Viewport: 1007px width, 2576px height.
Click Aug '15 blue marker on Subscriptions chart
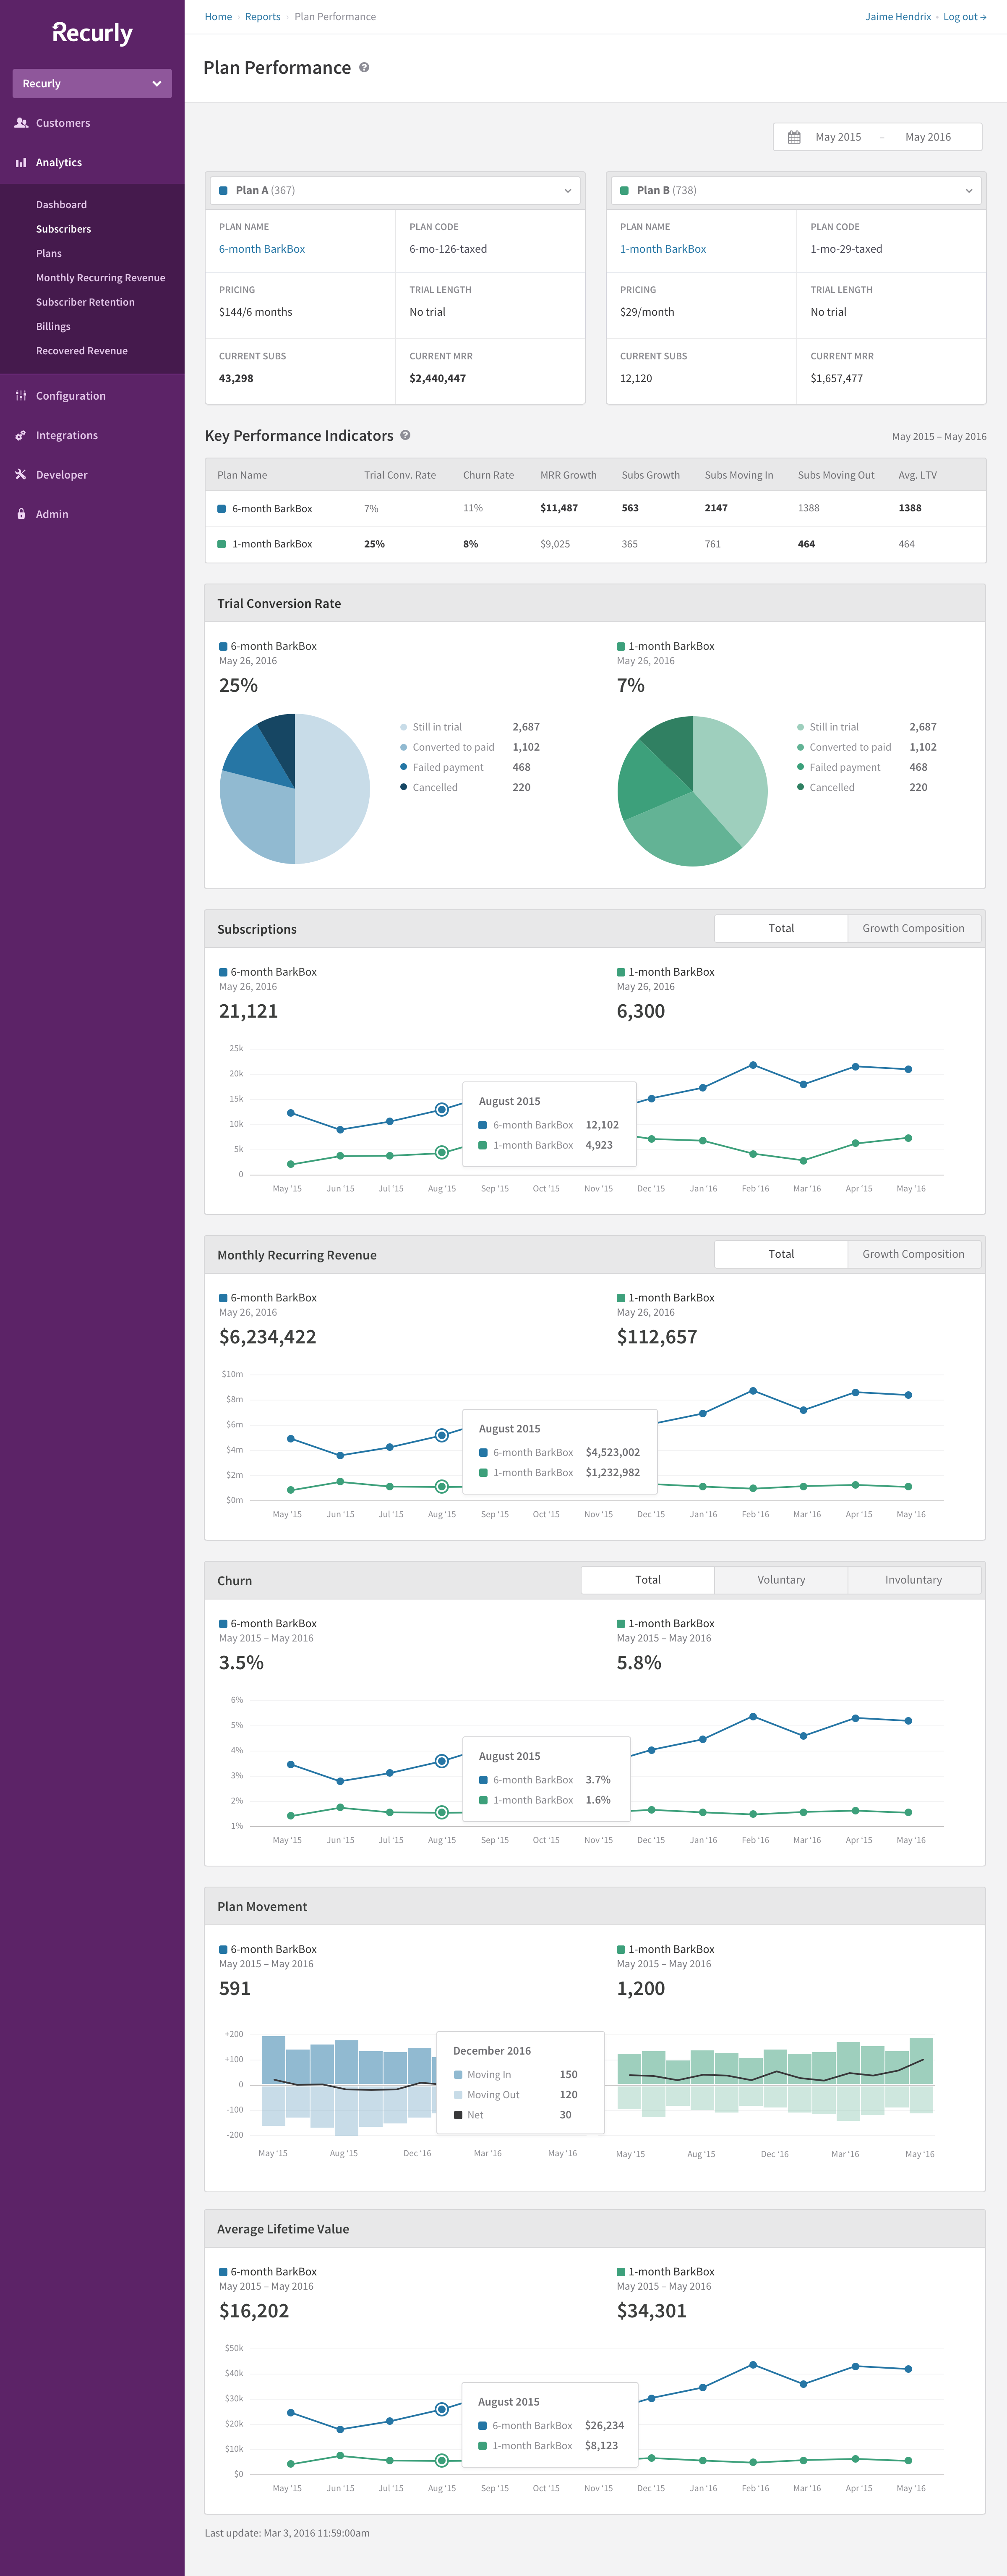(441, 1109)
